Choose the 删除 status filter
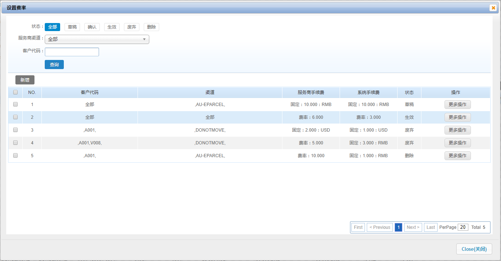 151,27
